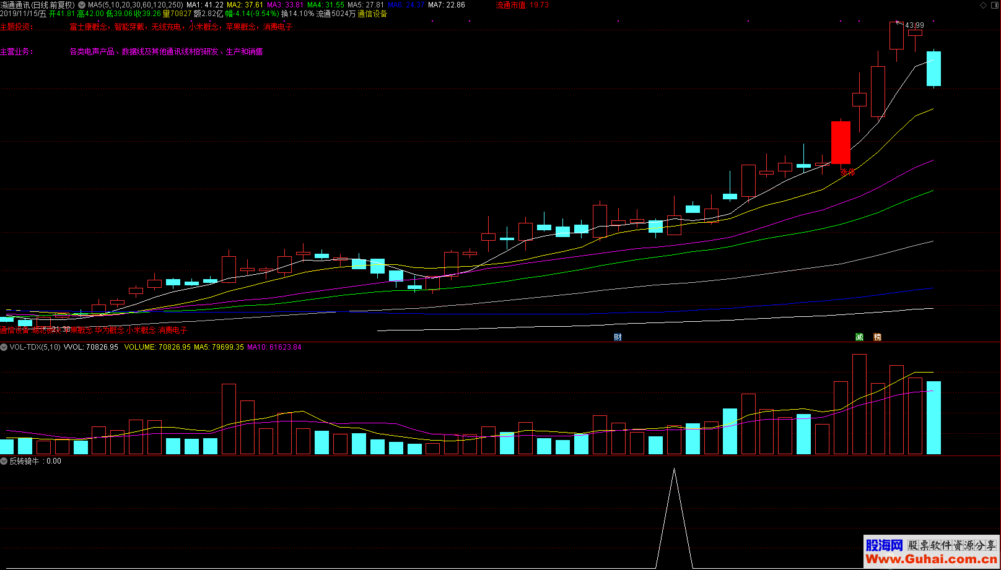Click the volume MA10: 61623.84 value
1001x570 pixels.
pyautogui.click(x=274, y=347)
